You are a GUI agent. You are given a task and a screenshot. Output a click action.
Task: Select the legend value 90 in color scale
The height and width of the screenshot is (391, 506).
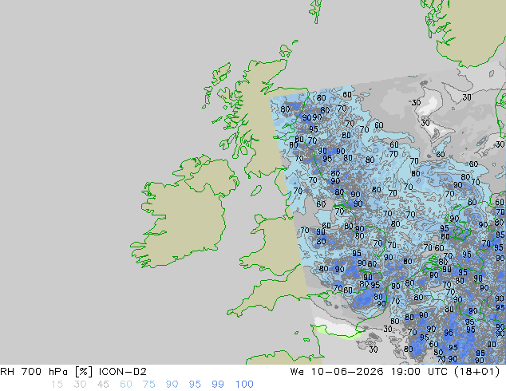172,385
